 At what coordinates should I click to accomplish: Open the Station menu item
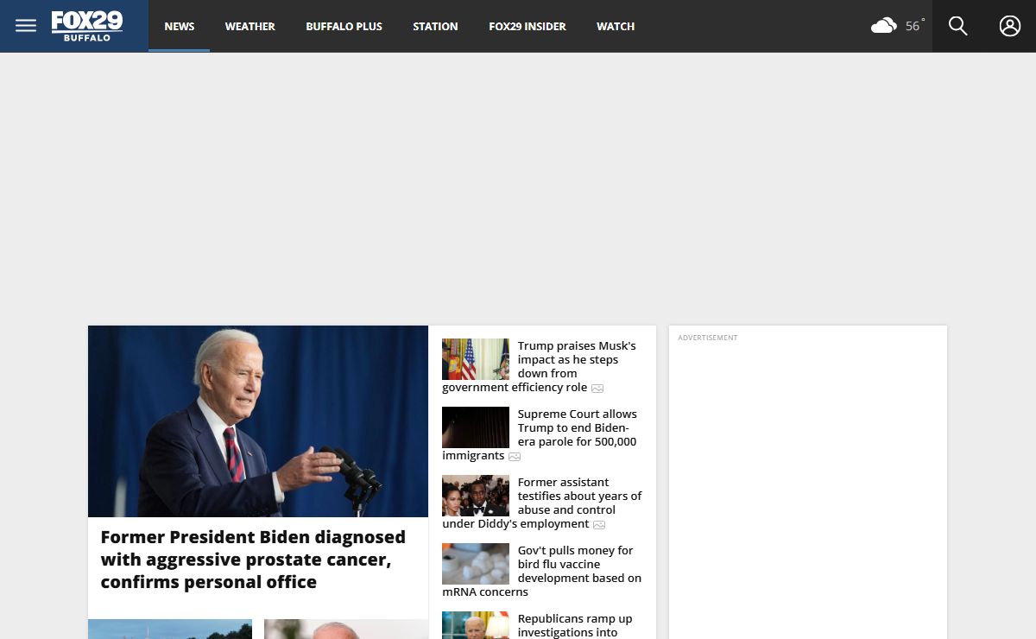click(435, 26)
